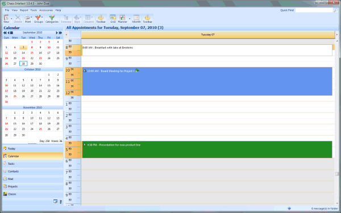Jump forward a year with double-right arrow
Image resolution: width=341 pixels, height=213 pixels.
click(x=60, y=33)
